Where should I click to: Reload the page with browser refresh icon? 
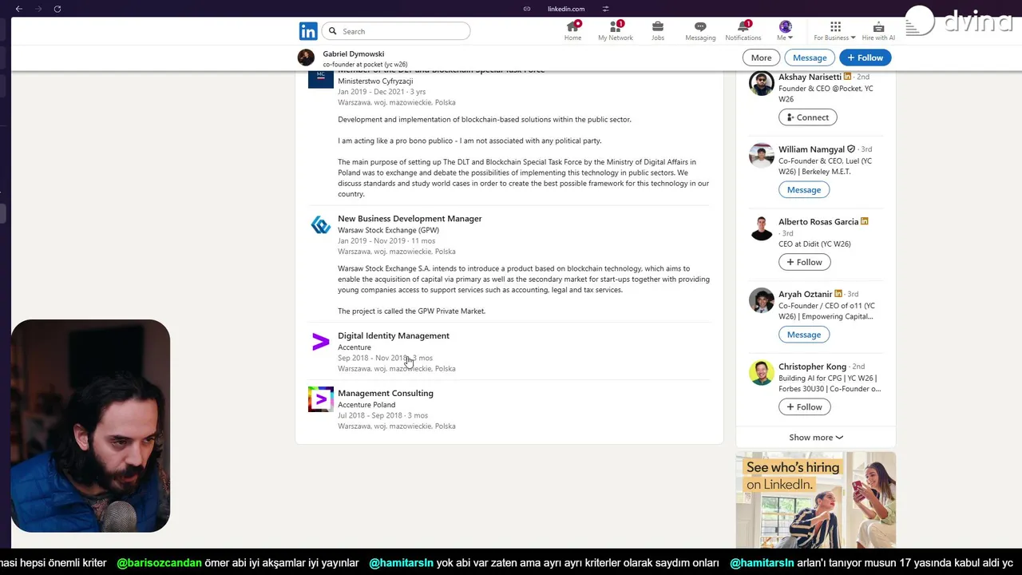pos(57,9)
